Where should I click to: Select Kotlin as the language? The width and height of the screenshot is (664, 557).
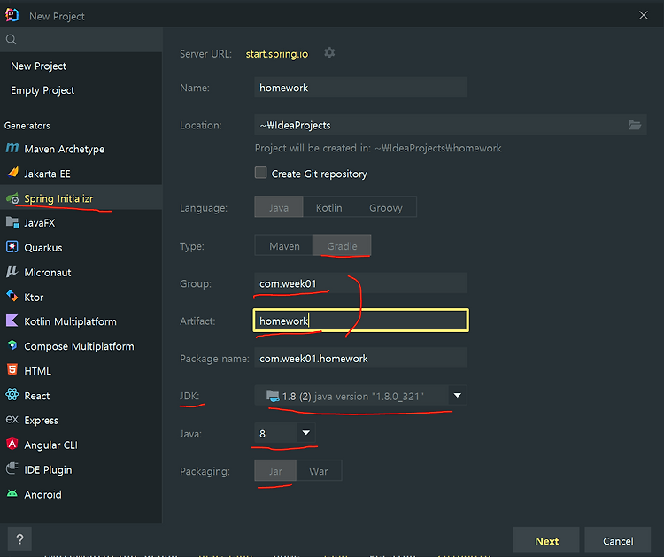(329, 207)
